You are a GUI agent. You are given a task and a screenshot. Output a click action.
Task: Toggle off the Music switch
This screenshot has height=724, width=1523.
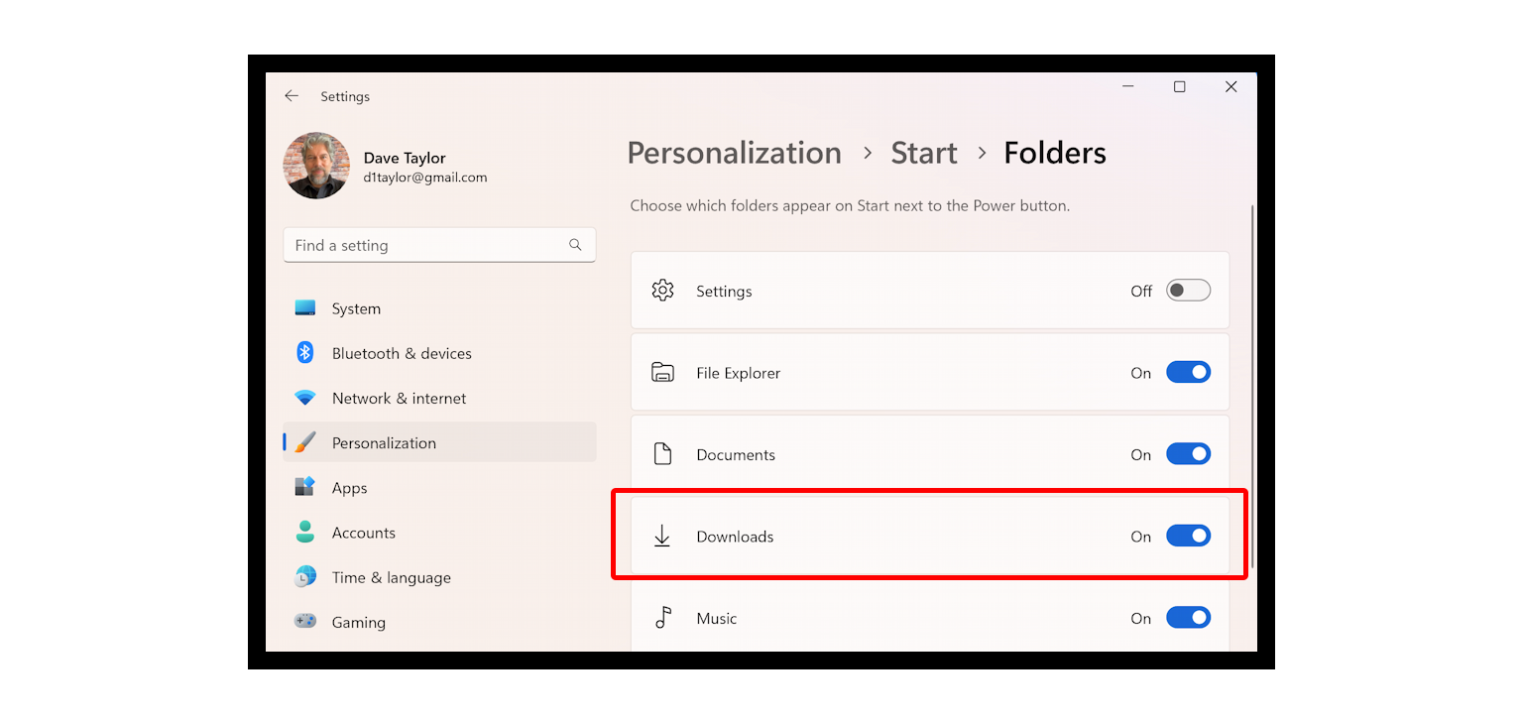(1188, 617)
